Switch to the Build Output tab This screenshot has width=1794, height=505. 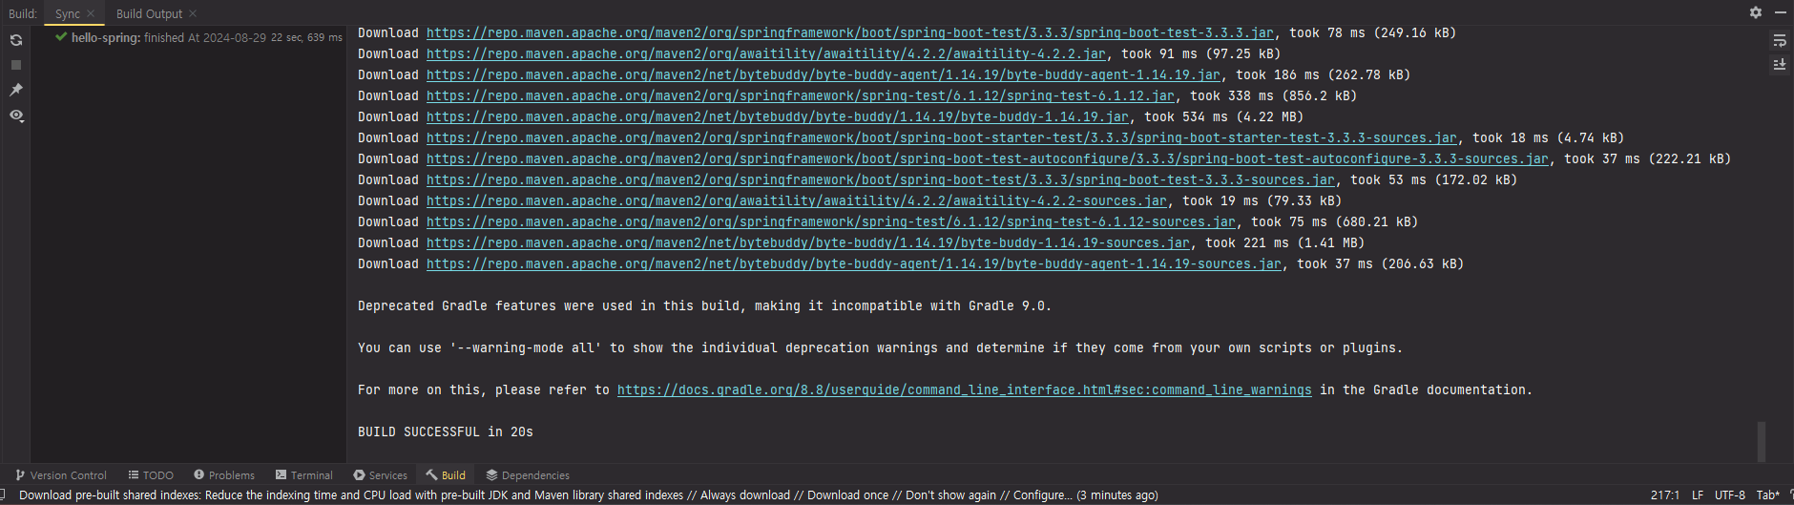(x=149, y=13)
